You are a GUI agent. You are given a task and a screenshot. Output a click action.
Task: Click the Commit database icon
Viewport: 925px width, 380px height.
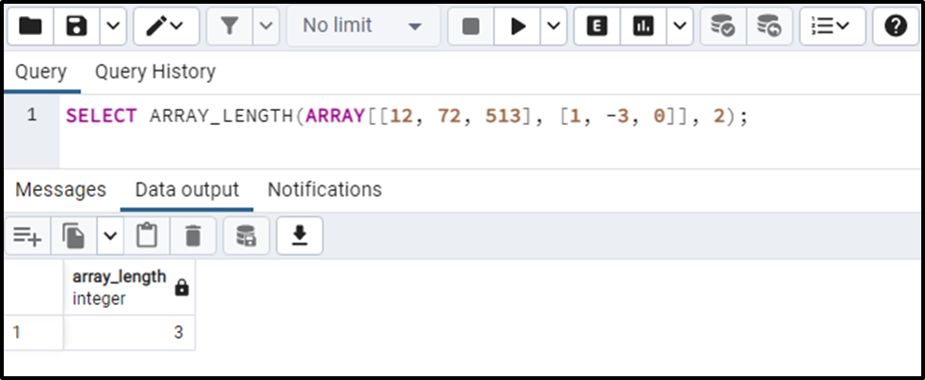(x=723, y=26)
